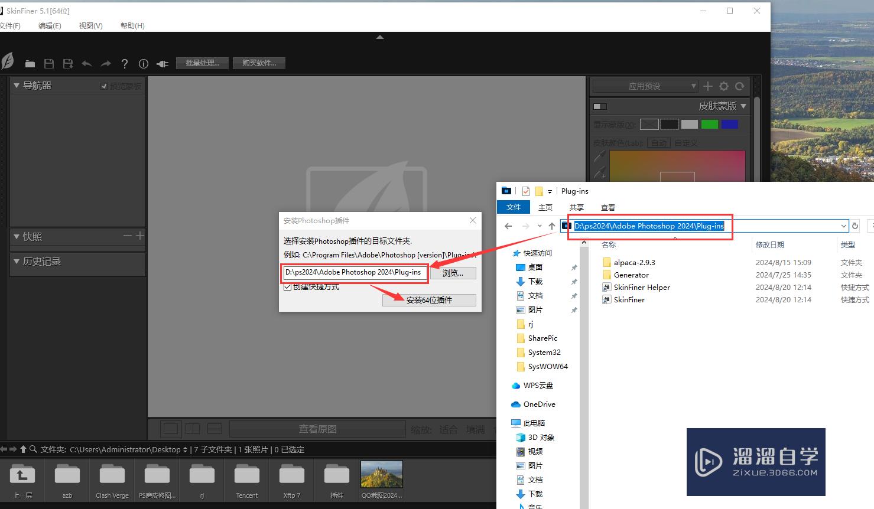The image size is (874, 509).
Task: Click the 批量处理 button
Action: [x=202, y=63]
